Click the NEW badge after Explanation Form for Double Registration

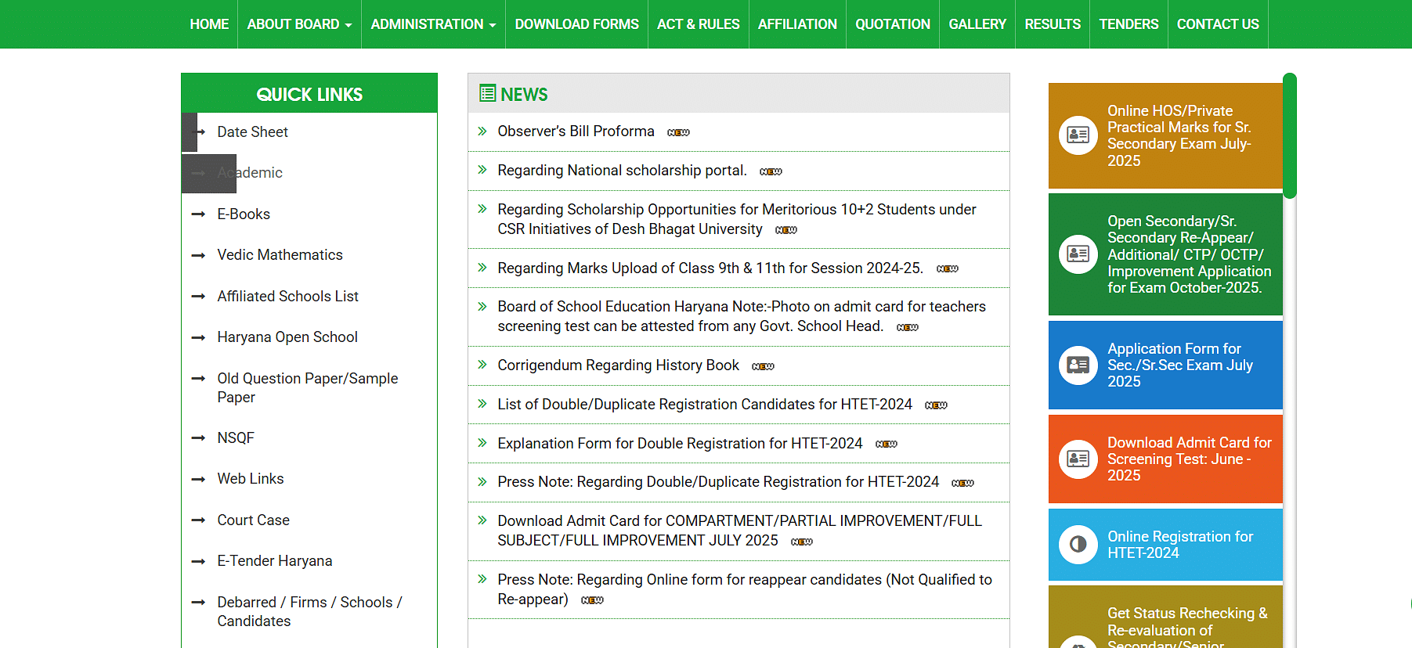[887, 444]
